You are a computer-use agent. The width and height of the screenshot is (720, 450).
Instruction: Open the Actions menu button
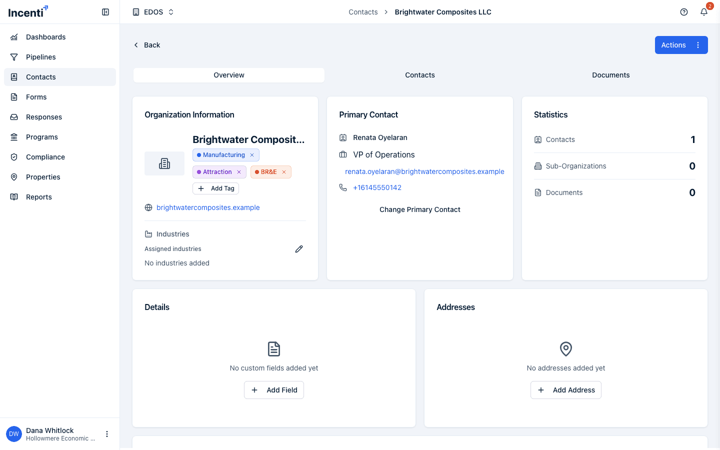[681, 45]
